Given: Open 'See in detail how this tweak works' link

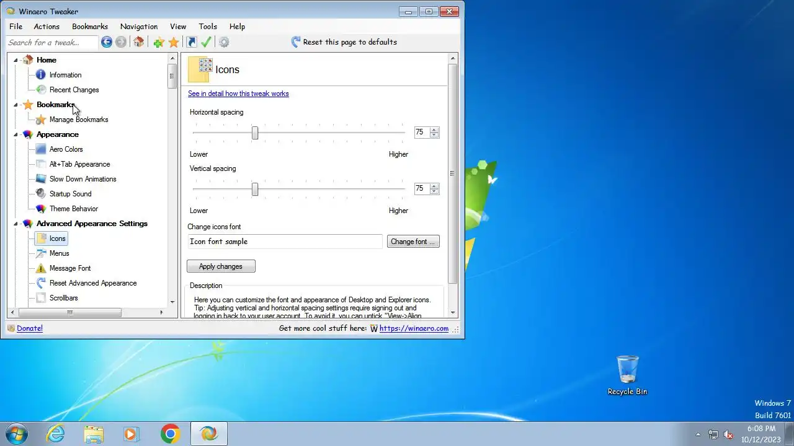Looking at the screenshot, I should 238,94.
